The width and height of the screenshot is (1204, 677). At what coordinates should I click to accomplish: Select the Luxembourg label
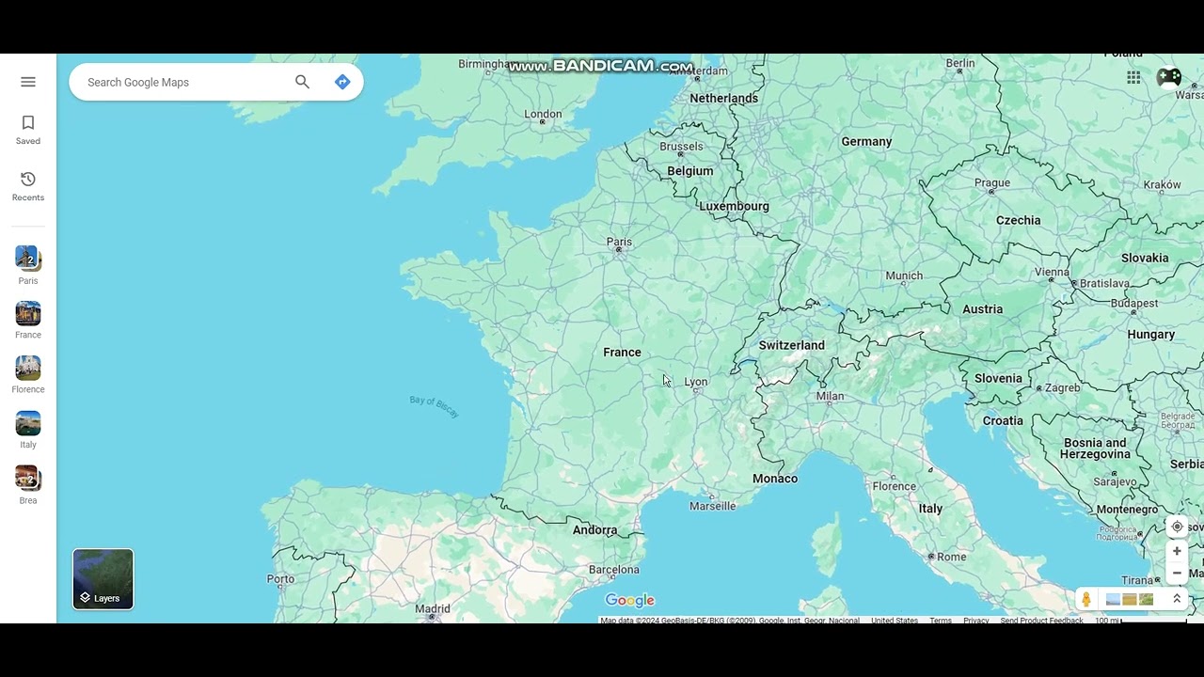point(734,206)
